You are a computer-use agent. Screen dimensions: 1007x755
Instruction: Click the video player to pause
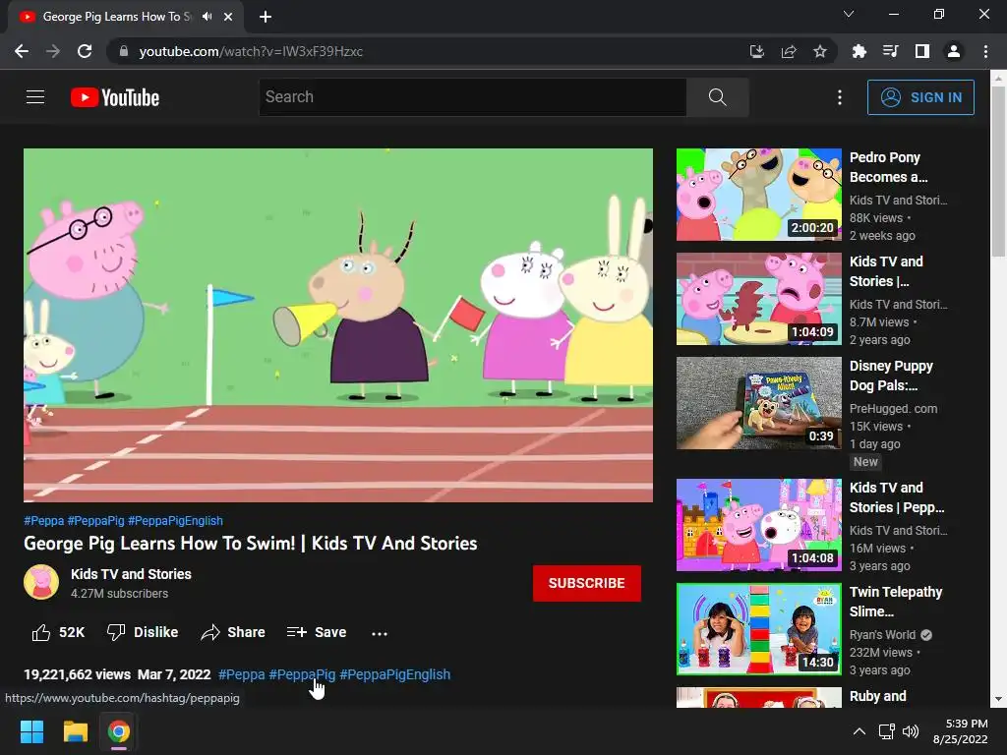coord(338,325)
